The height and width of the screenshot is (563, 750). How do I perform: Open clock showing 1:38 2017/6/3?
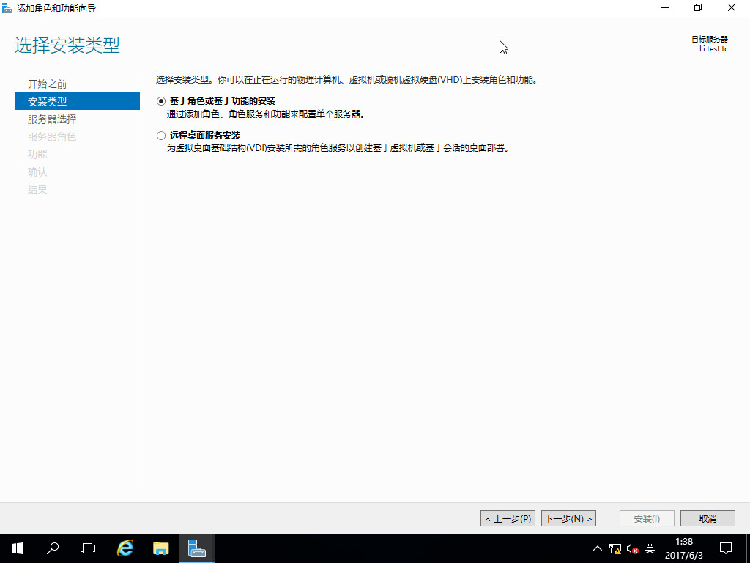tap(684, 548)
